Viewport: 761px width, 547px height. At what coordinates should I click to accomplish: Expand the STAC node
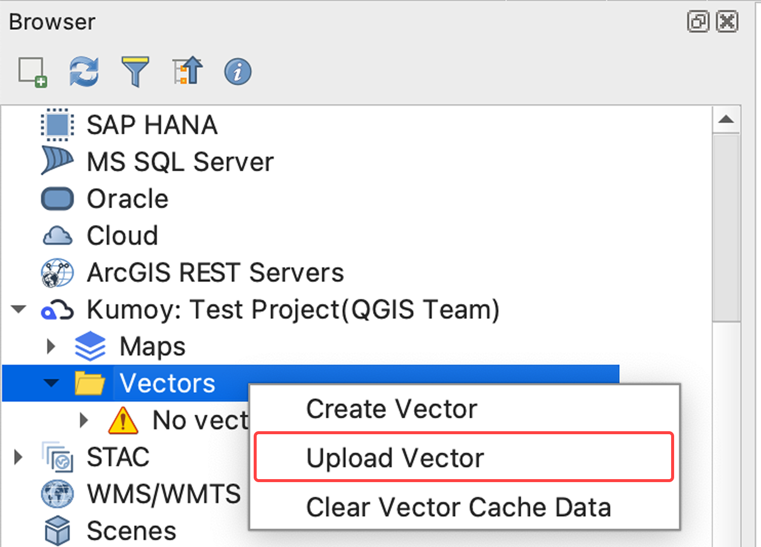[18, 457]
